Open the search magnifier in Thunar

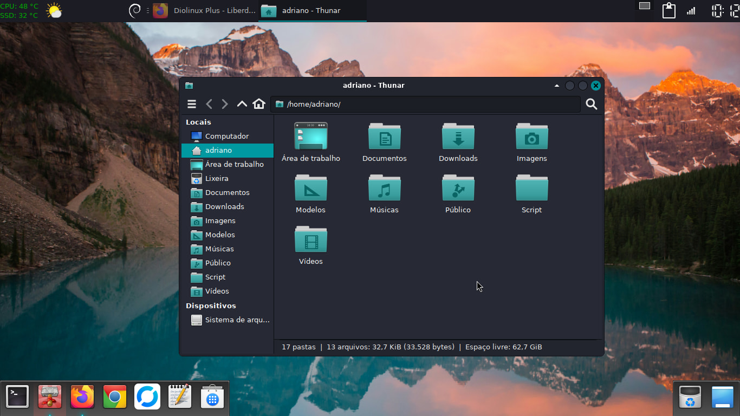tap(591, 104)
